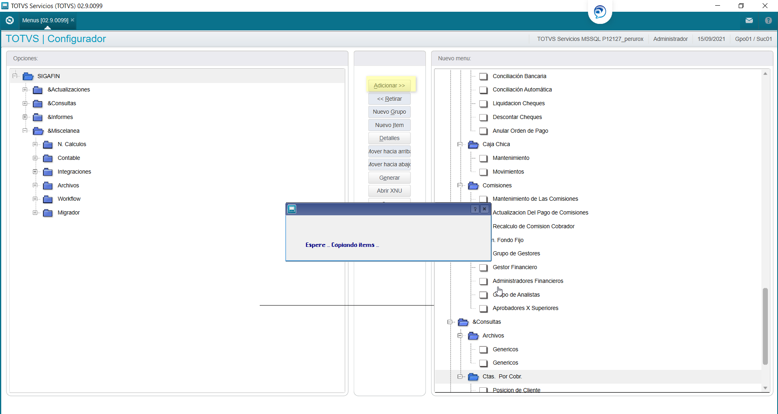Image resolution: width=778 pixels, height=414 pixels.
Task: Select Actualizacion Del Pago de Comisiones item
Action: [540, 213]
